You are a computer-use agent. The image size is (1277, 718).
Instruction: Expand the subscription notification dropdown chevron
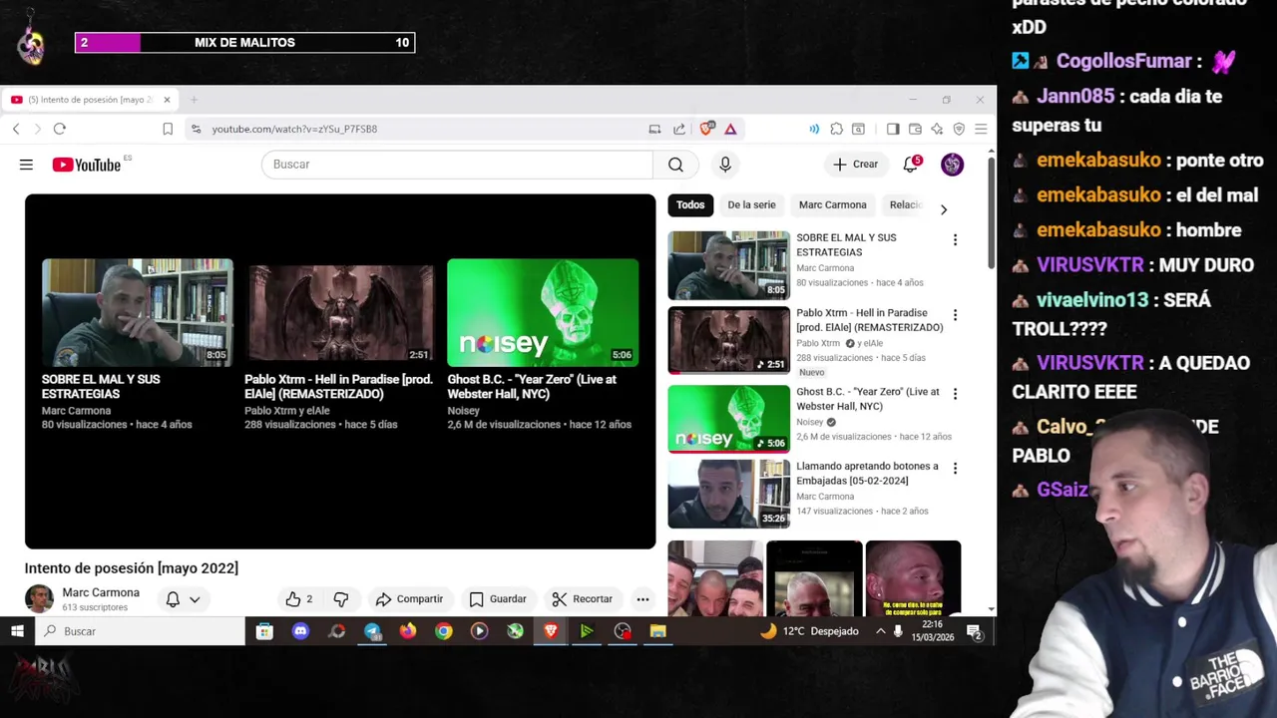pyautogui.click(x=195, y=599)
